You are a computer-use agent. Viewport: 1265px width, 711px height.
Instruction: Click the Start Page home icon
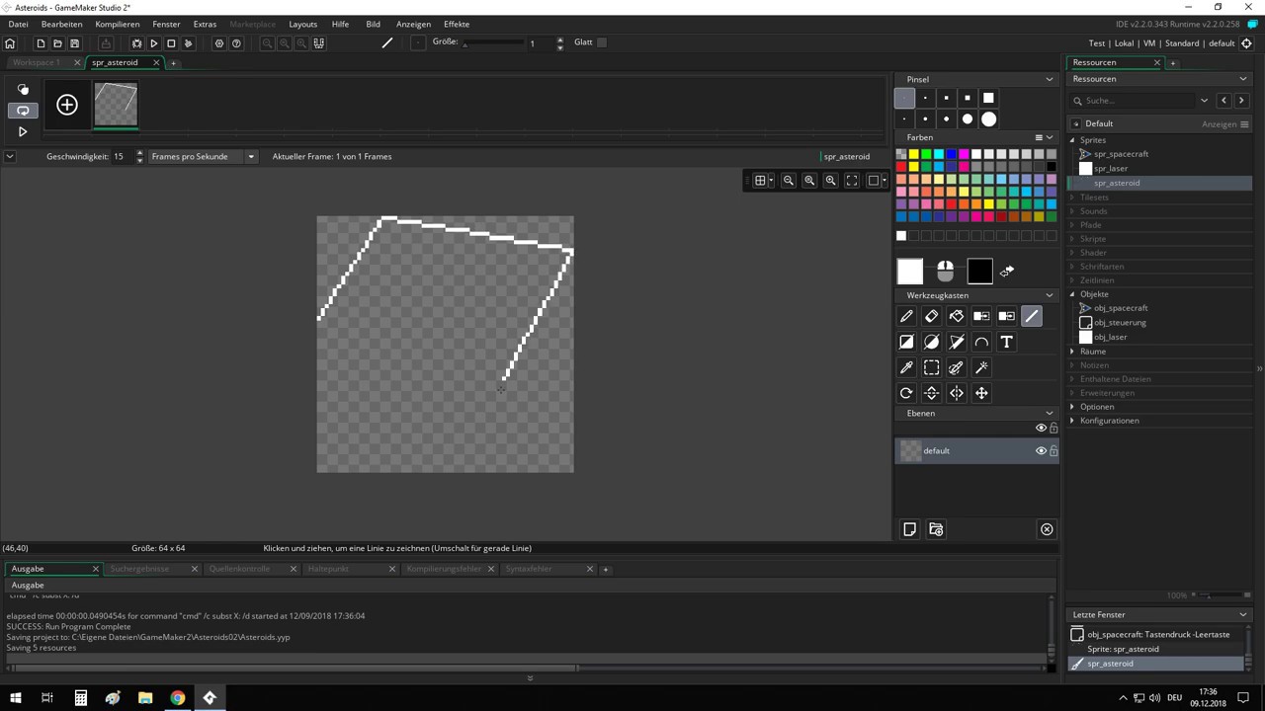click(x=10, y=43)
